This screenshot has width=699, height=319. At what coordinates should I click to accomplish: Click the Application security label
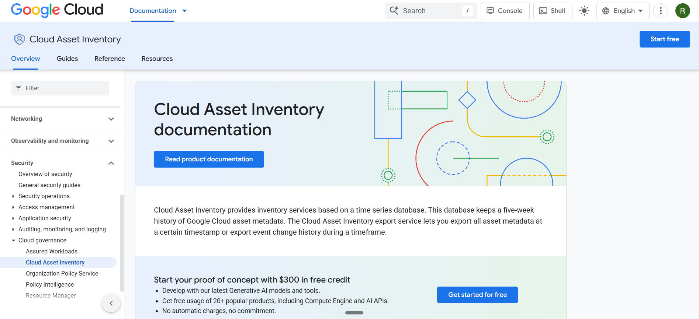(45, 218)
